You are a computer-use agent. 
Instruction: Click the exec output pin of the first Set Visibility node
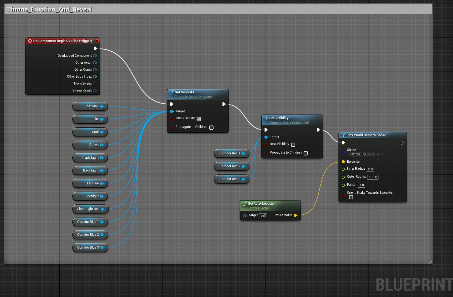pos(224,104)
